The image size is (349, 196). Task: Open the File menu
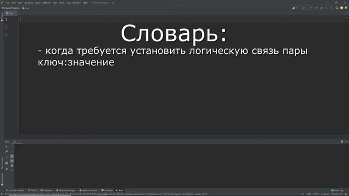tap(8, 3)
